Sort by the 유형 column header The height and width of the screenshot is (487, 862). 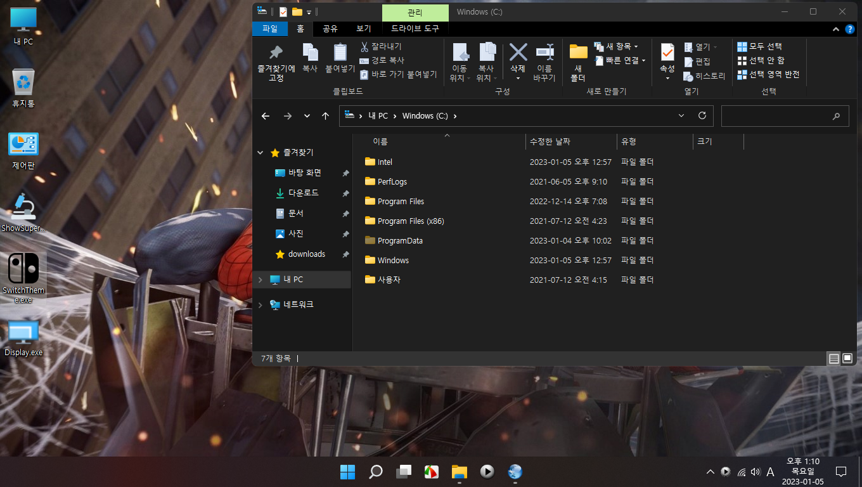[x=655, y=141]
